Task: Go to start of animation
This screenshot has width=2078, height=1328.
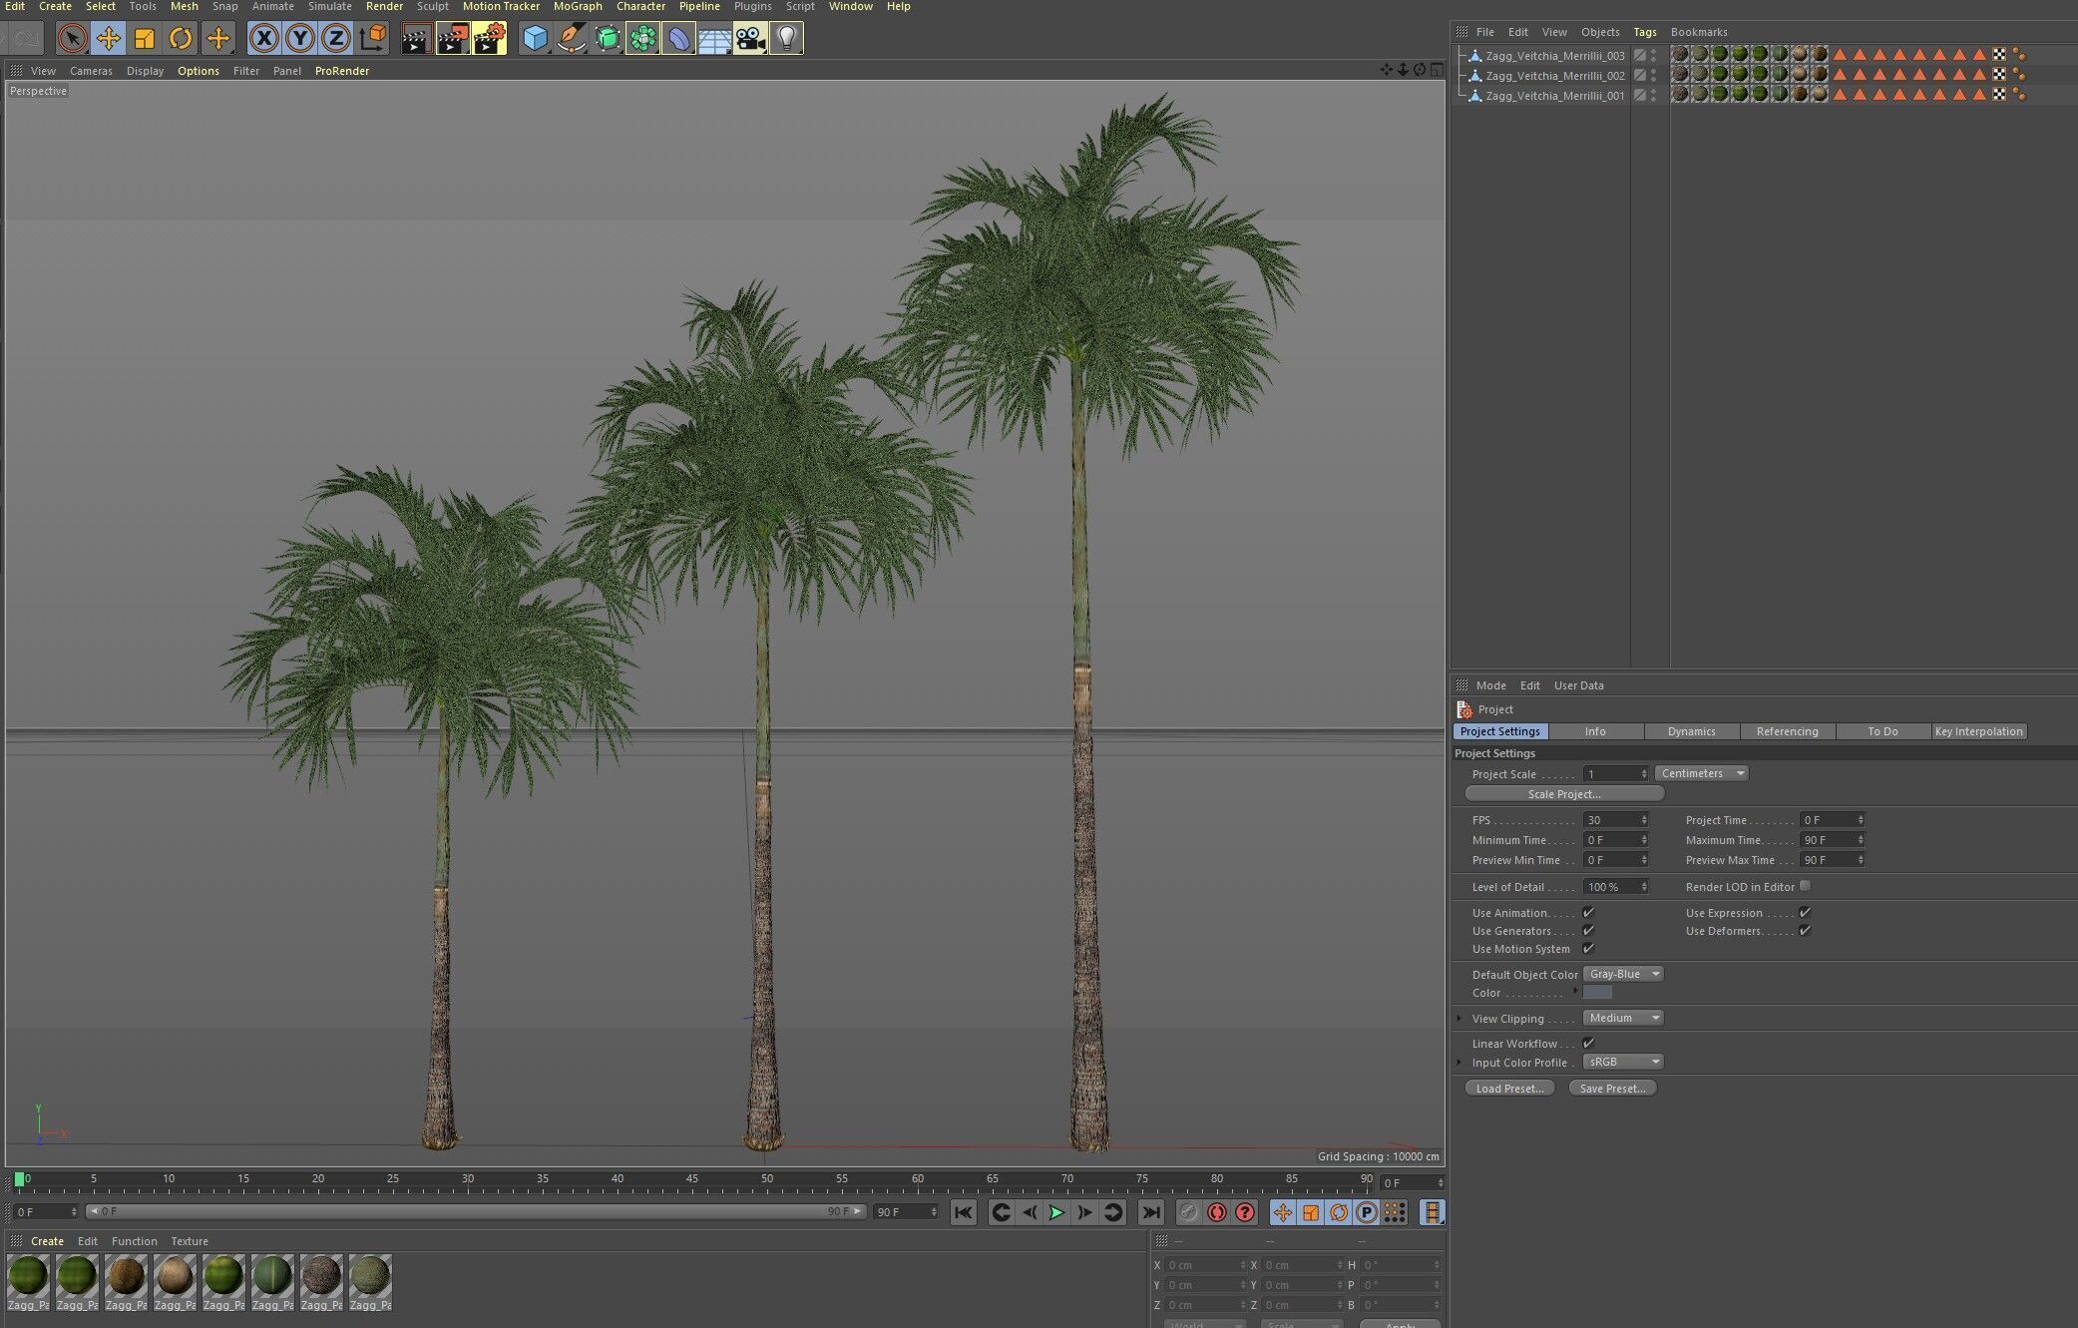Action: (x=963, y=1212)
